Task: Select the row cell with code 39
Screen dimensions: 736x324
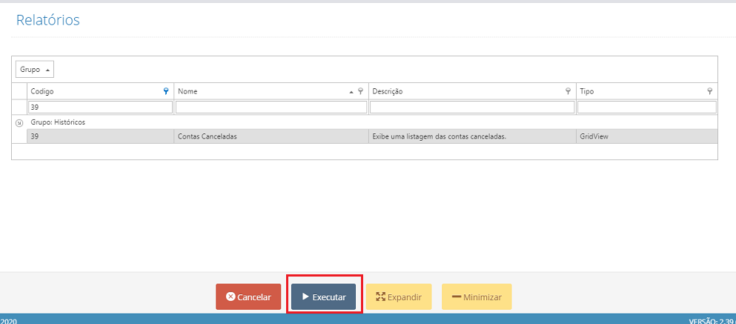Action: (x=100, y=136)
